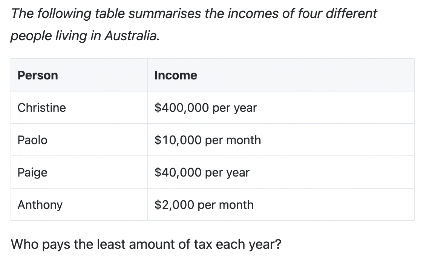Click the word 'tax' in the question
This screenshot has width=435, height=262.
coord(203,244)
